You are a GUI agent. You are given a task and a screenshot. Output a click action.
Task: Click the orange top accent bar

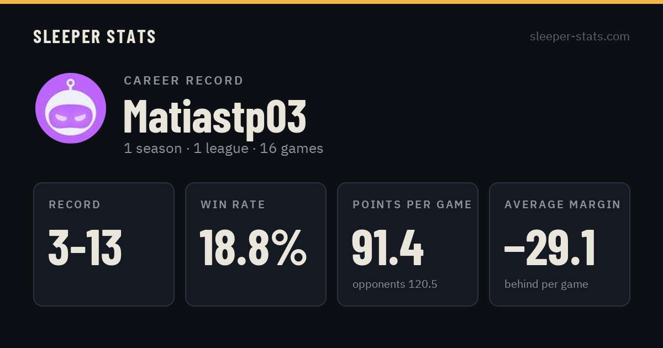point(331,2)
